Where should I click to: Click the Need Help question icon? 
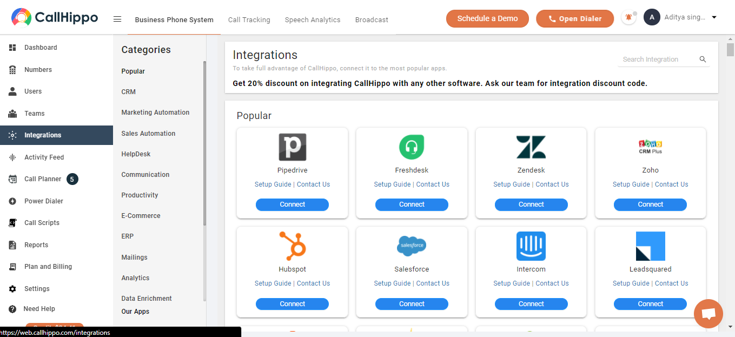[x=12, y=309]
